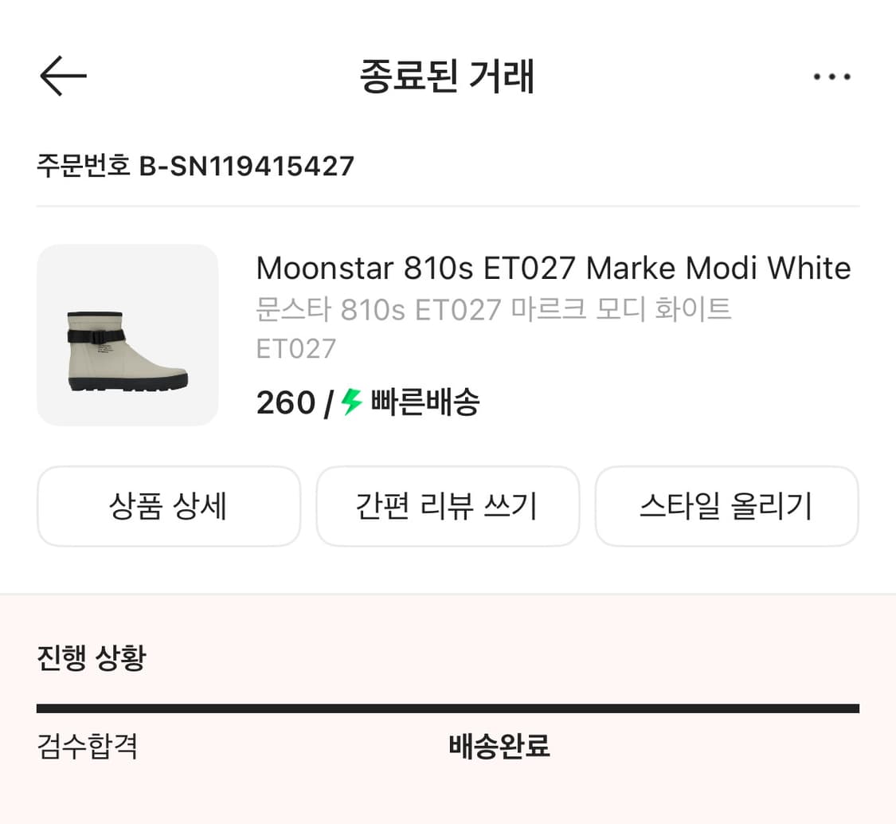This screenshot has height=824, width=896.
Task: Open the three-dot options menu
Action: pyautogui.click(x=831, y=76)
